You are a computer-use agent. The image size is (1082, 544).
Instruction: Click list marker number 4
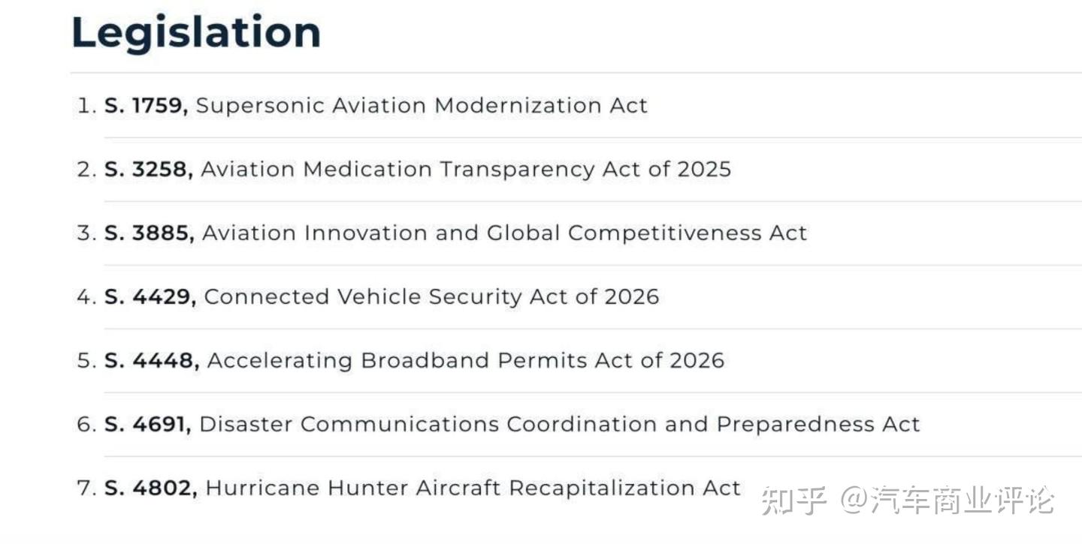[87, 297]
